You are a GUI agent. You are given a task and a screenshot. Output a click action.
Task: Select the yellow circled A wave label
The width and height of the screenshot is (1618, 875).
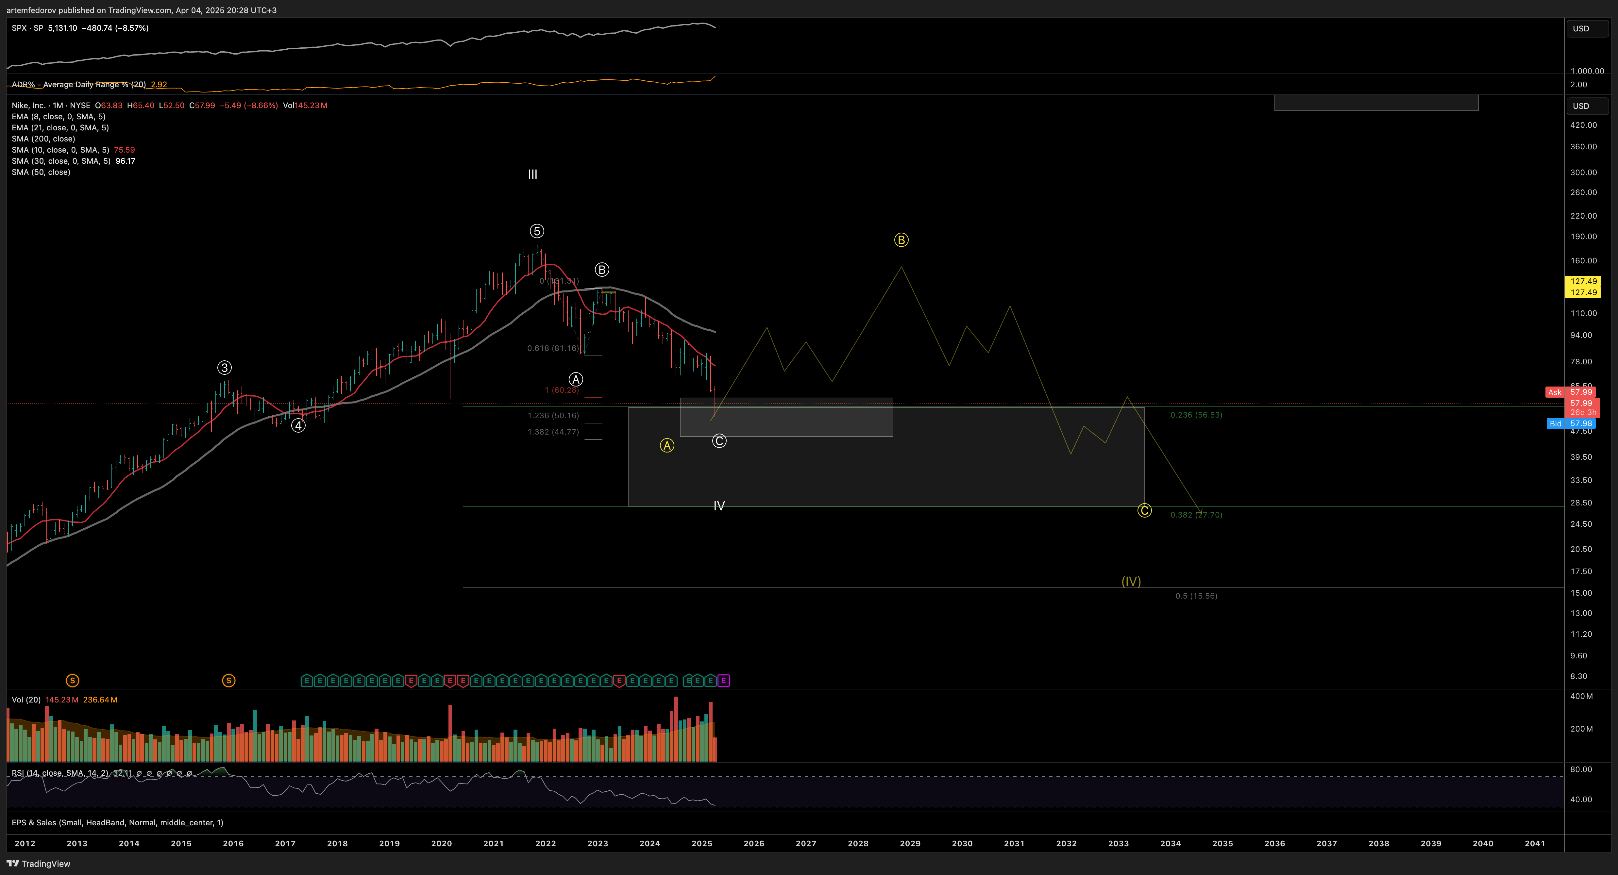click(667, 446)
